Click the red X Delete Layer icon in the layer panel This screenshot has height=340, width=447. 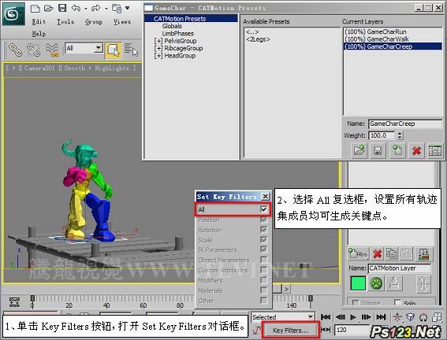click(x=378, y=253)
